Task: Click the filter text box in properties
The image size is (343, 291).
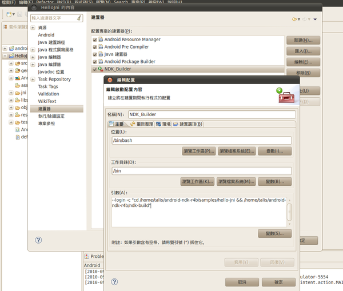Action: point(57,18)
